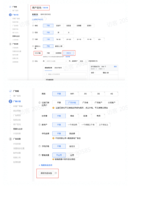Select 一个月以内 in 新用户 row

[x=72, y=125]
